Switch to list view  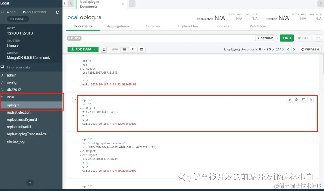point(124,50)
